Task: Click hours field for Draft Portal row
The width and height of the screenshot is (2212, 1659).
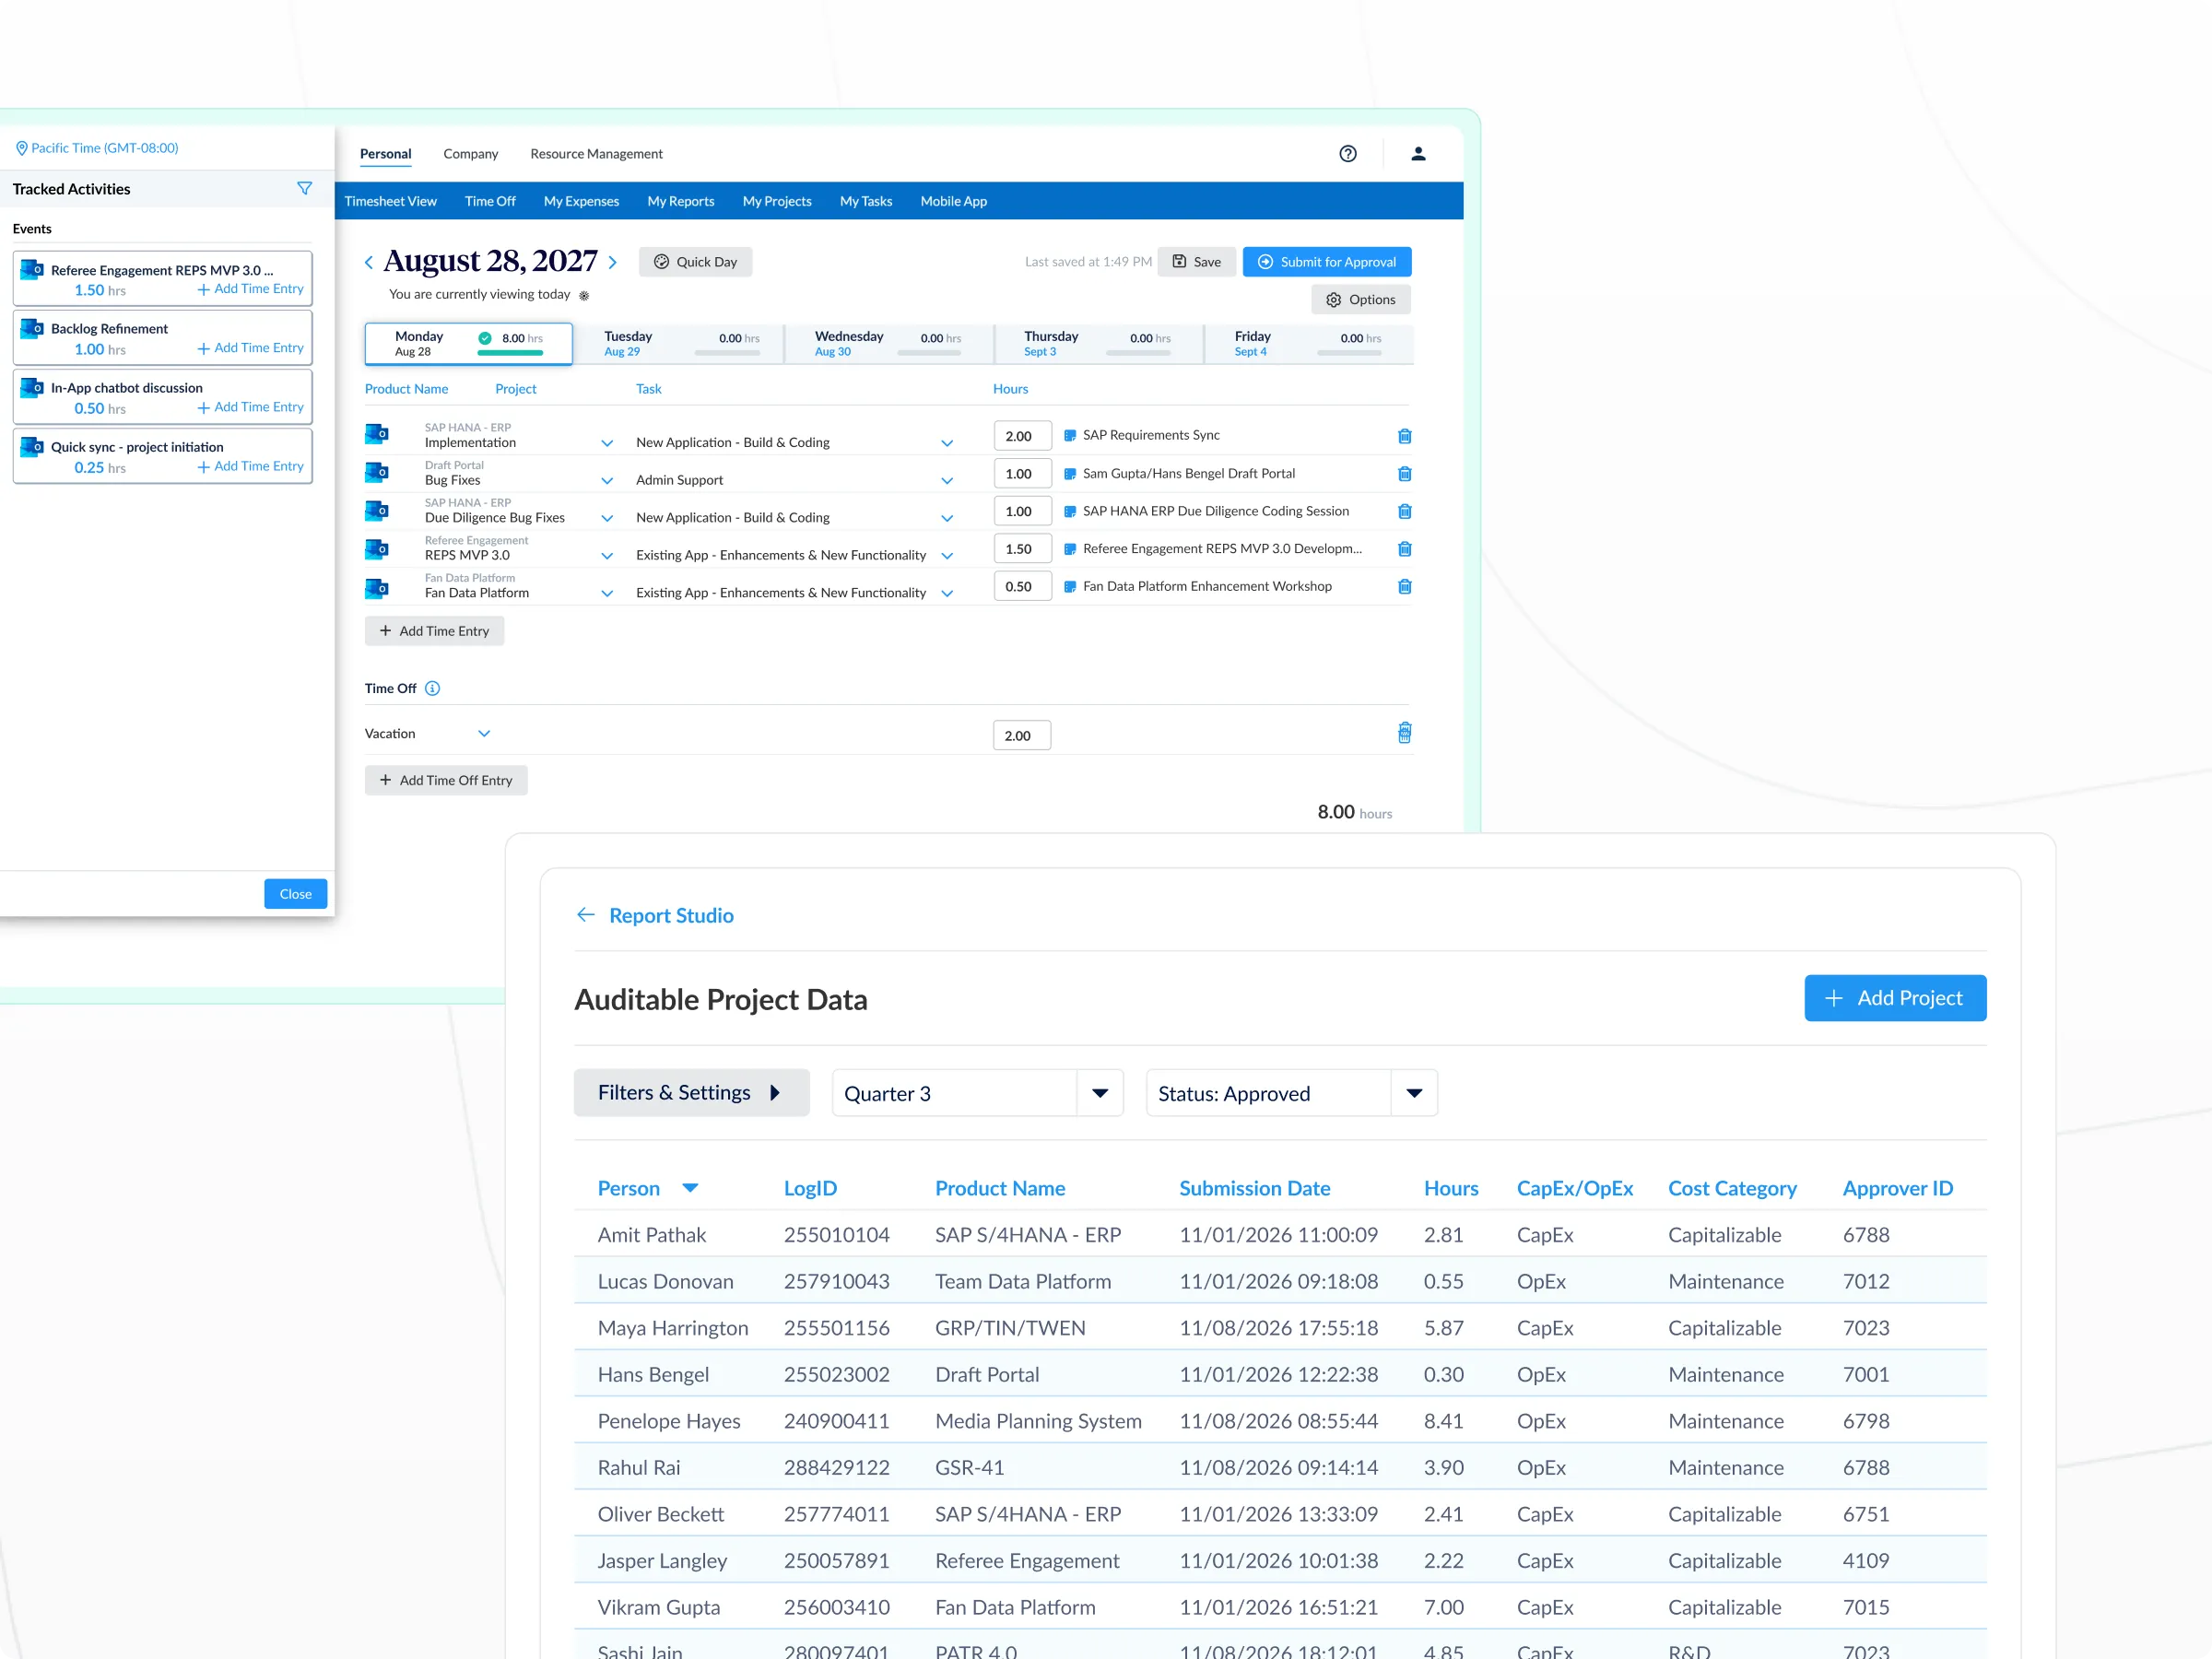Action: click(x=1021, y=474)
